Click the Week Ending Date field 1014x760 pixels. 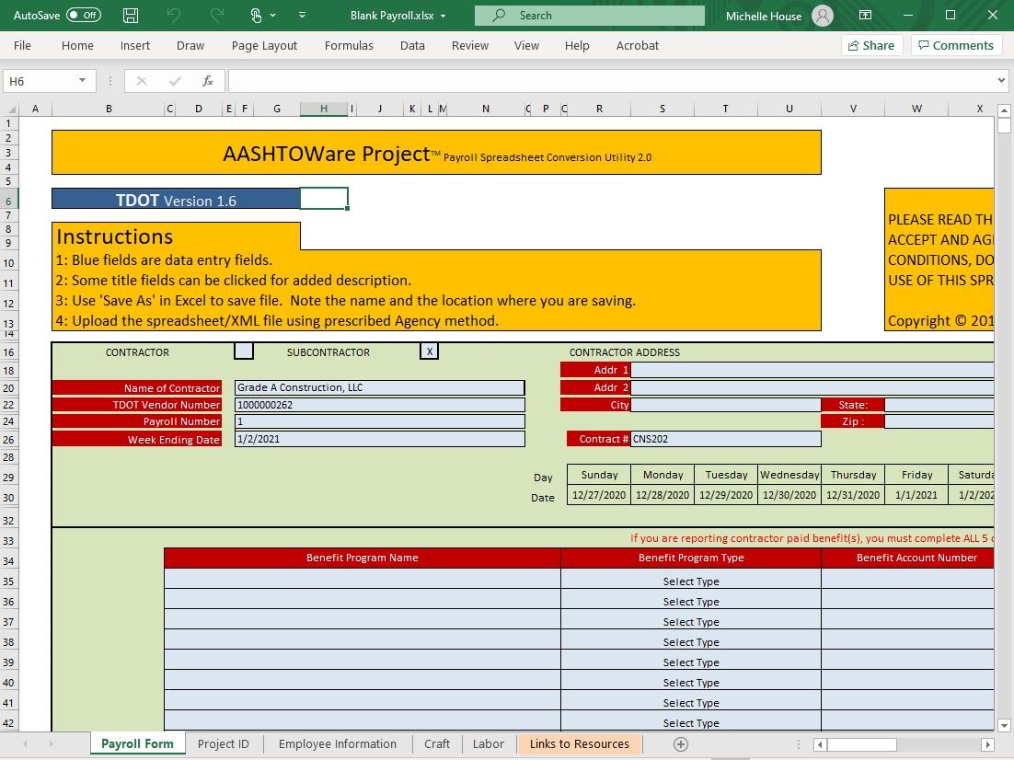[x=380, y=439]
